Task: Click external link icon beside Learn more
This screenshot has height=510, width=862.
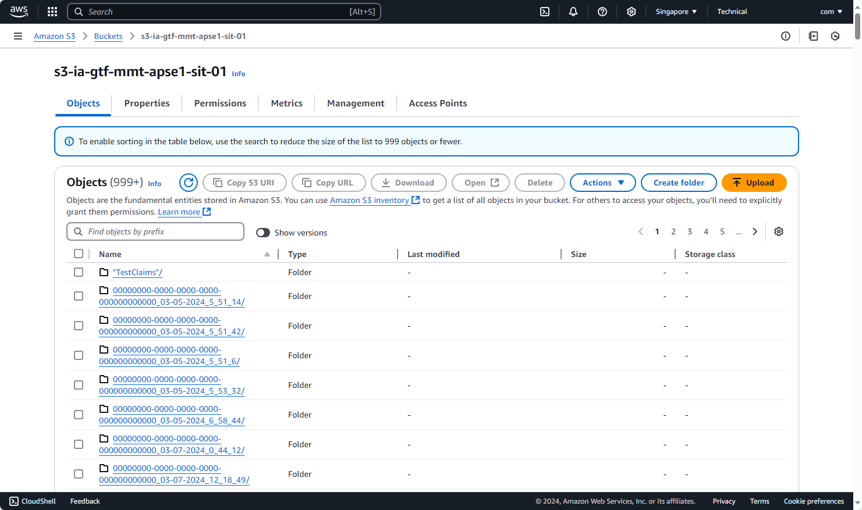Action: point(207,212)
